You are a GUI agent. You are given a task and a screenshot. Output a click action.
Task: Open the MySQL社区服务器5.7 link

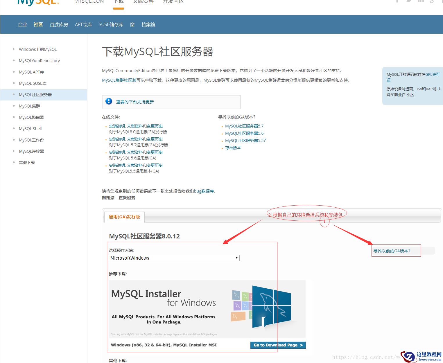point(244,126)
